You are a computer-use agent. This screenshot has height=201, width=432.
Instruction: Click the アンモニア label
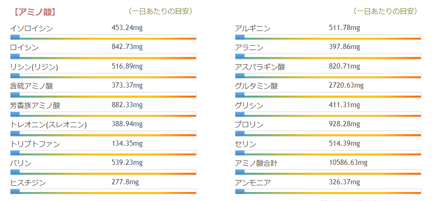(x=253, y=182)
